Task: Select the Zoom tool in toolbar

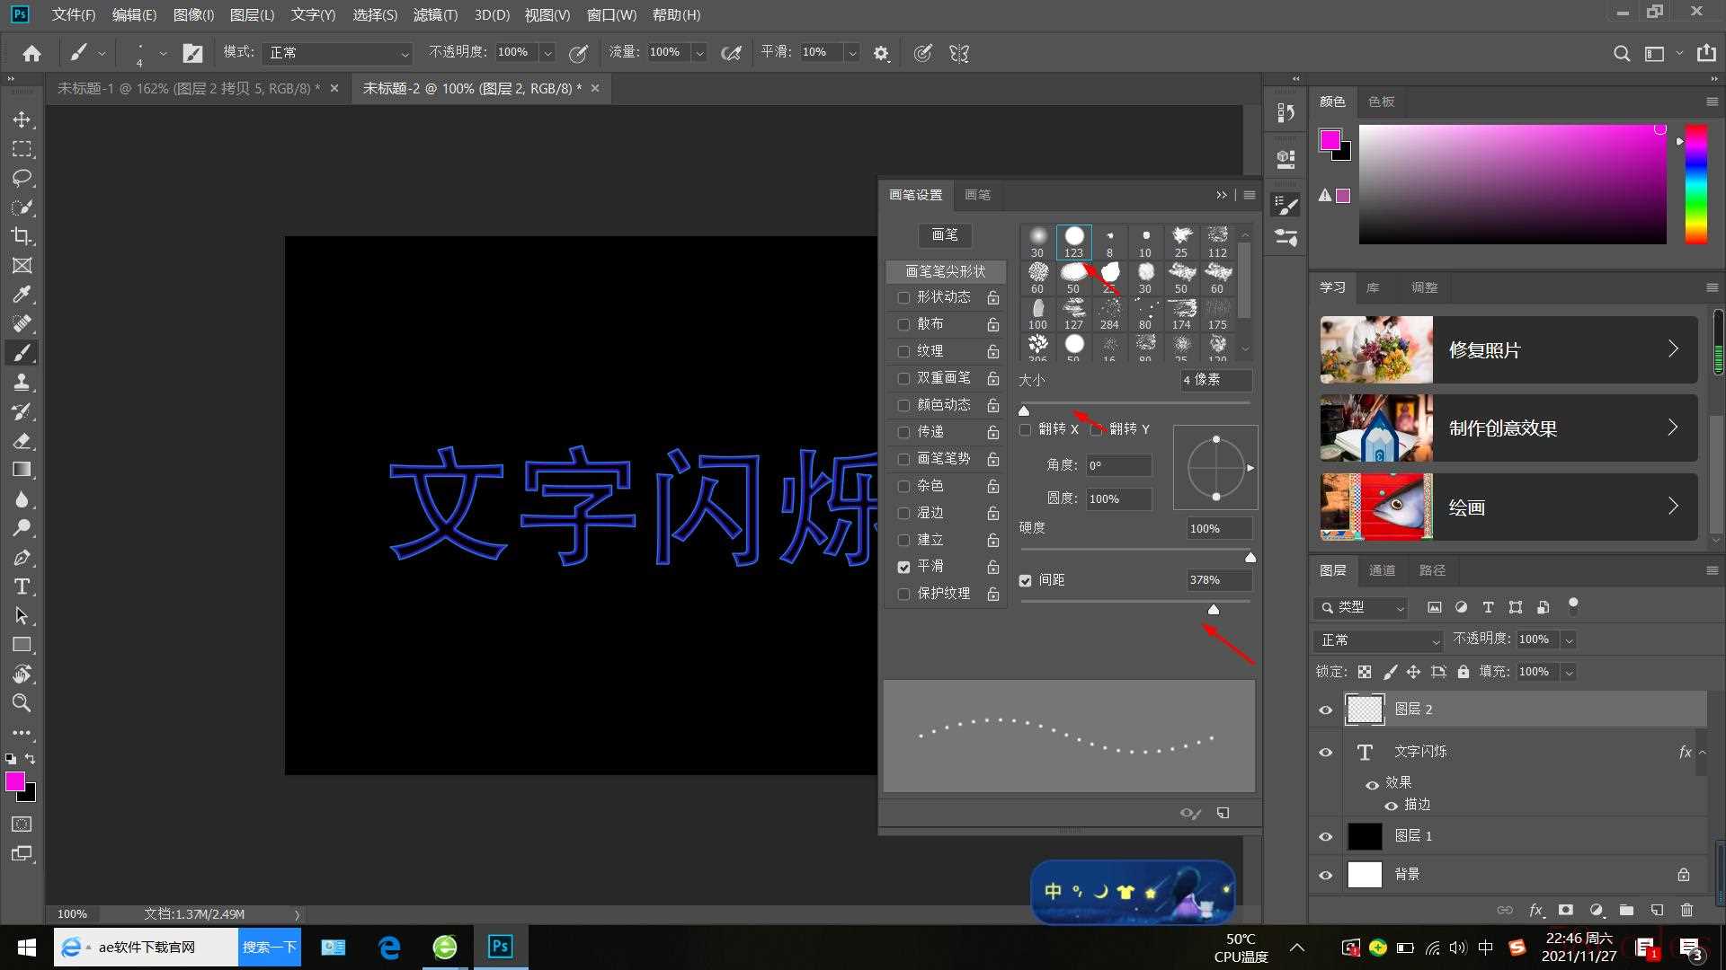Action: tap(22, 703)
